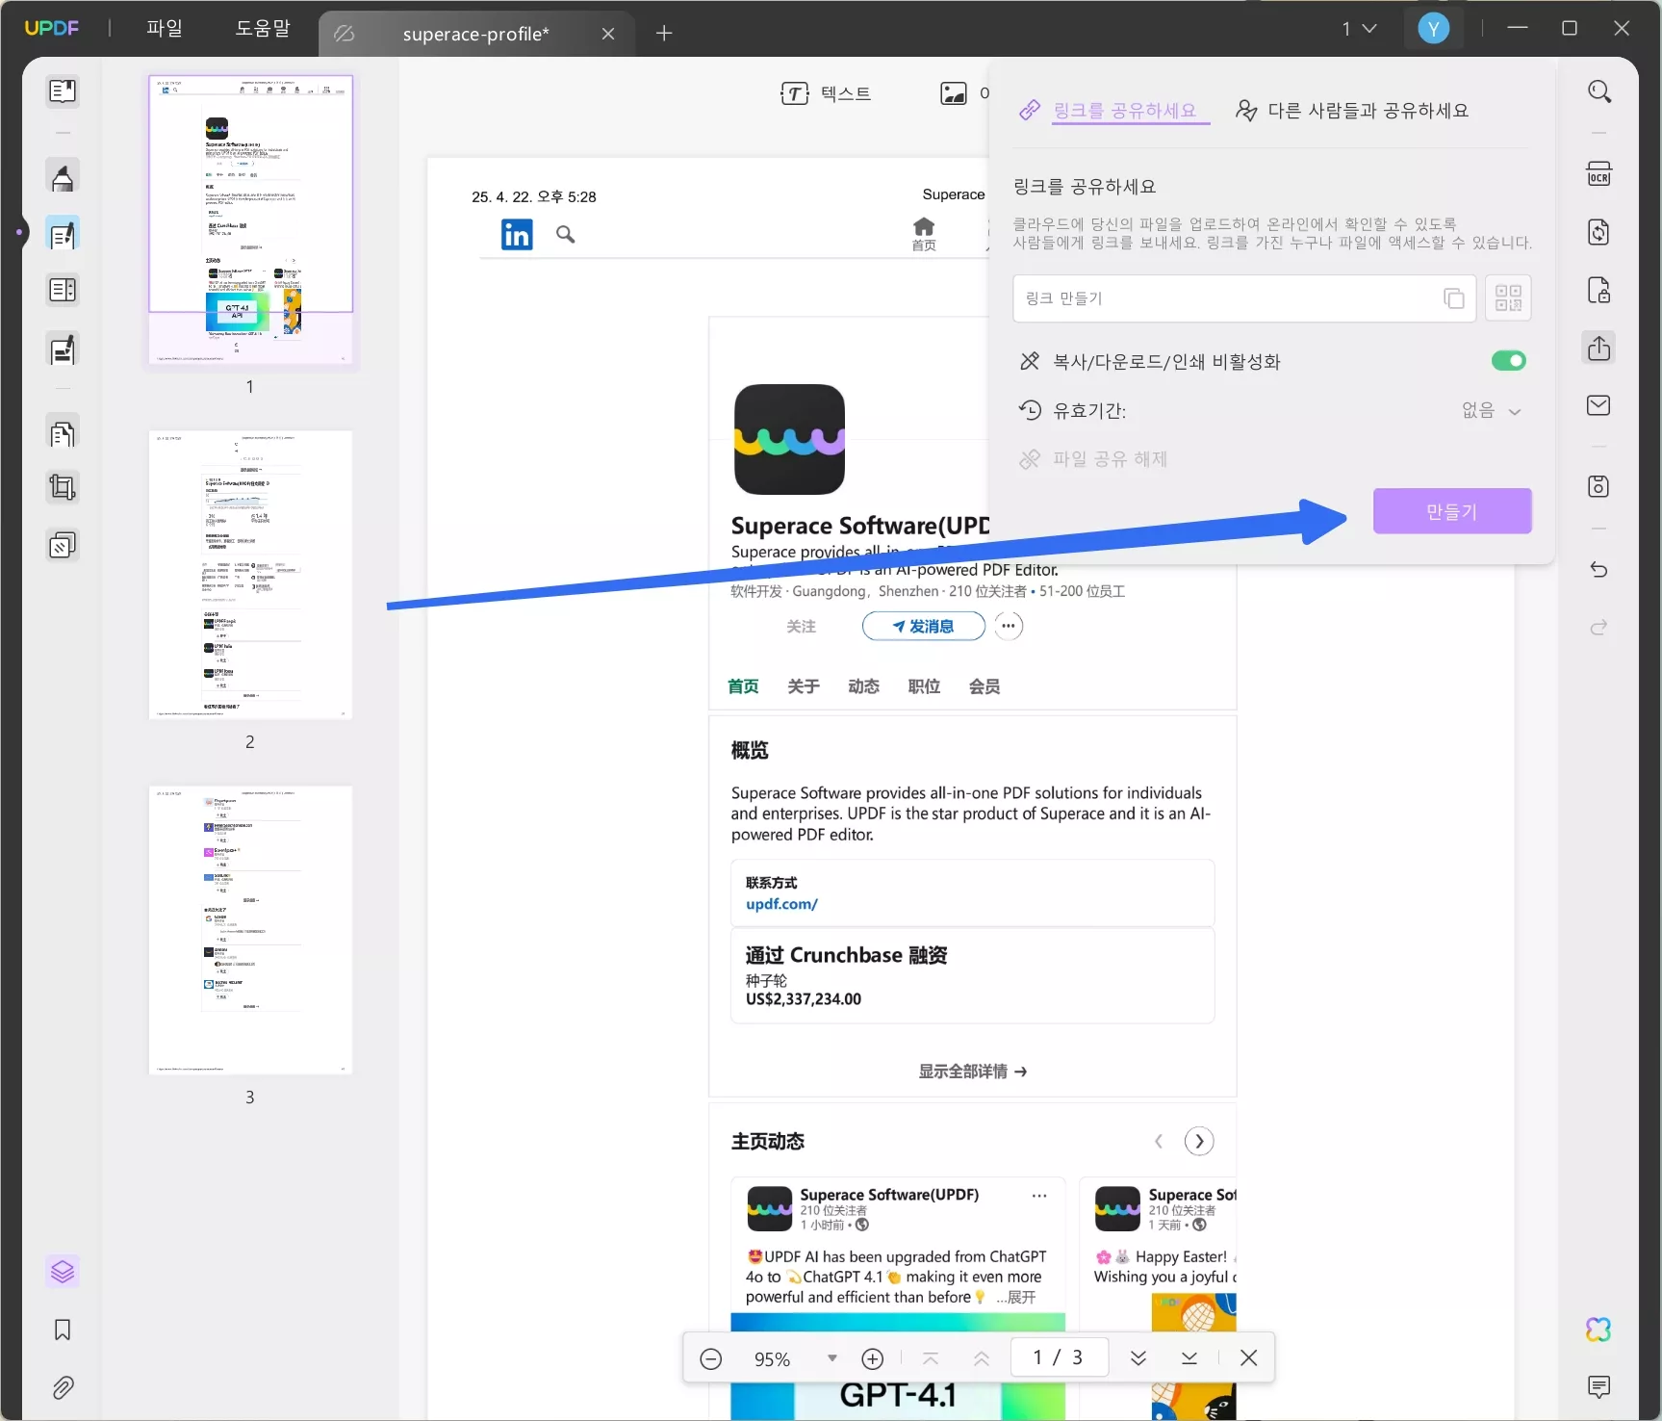
Task: Click the updf.com/ link in document
Action: coord(781,904)
